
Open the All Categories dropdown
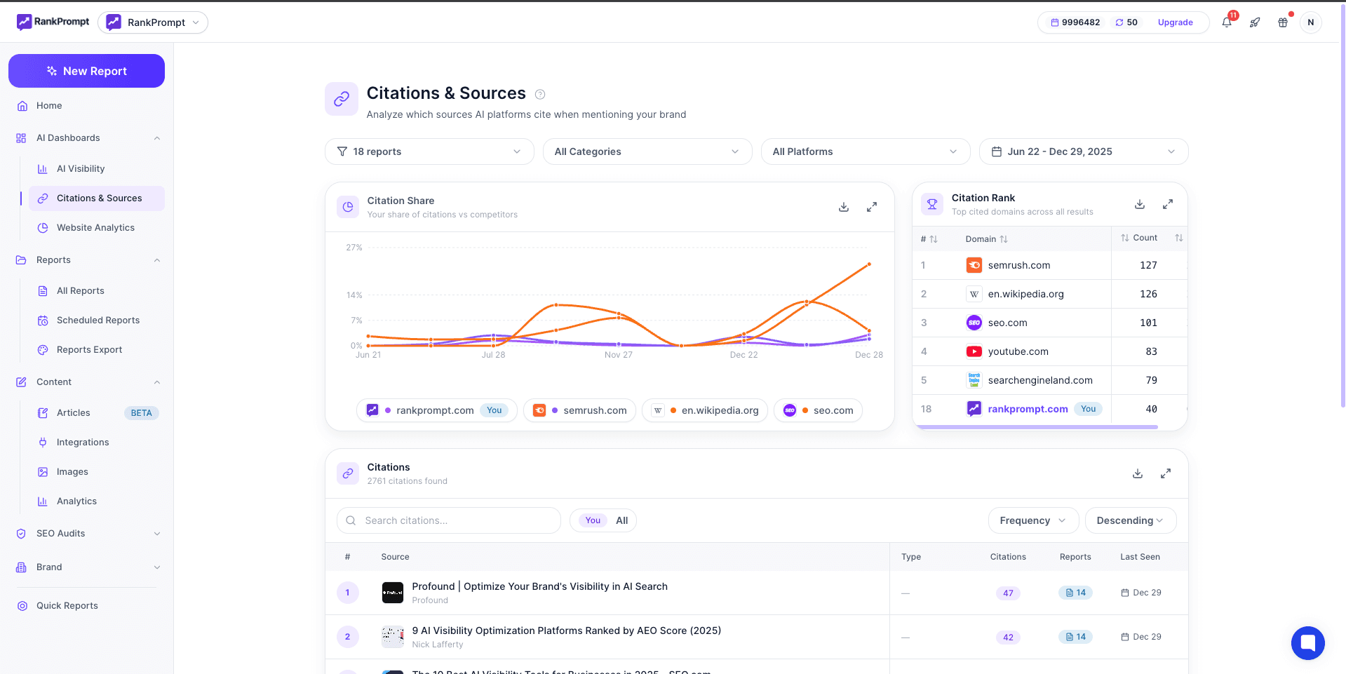coord(647,151)
